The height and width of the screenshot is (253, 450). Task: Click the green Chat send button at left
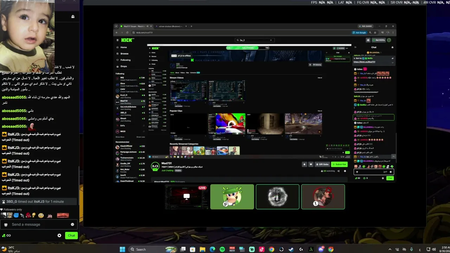[x=71, y=235]
